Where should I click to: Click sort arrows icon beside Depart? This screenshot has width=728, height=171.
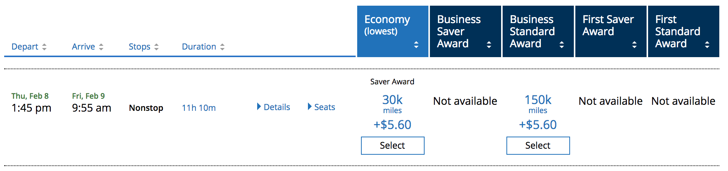click(44, 47)
